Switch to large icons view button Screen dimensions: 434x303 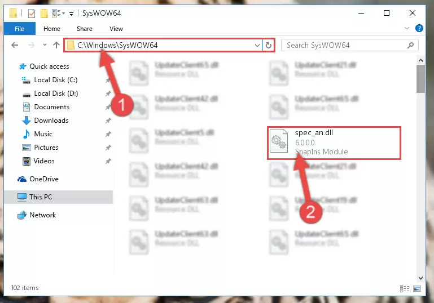click(417, 288)
